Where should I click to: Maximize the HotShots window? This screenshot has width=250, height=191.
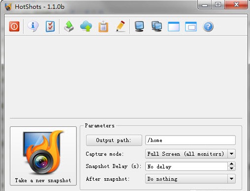[218, 4]
